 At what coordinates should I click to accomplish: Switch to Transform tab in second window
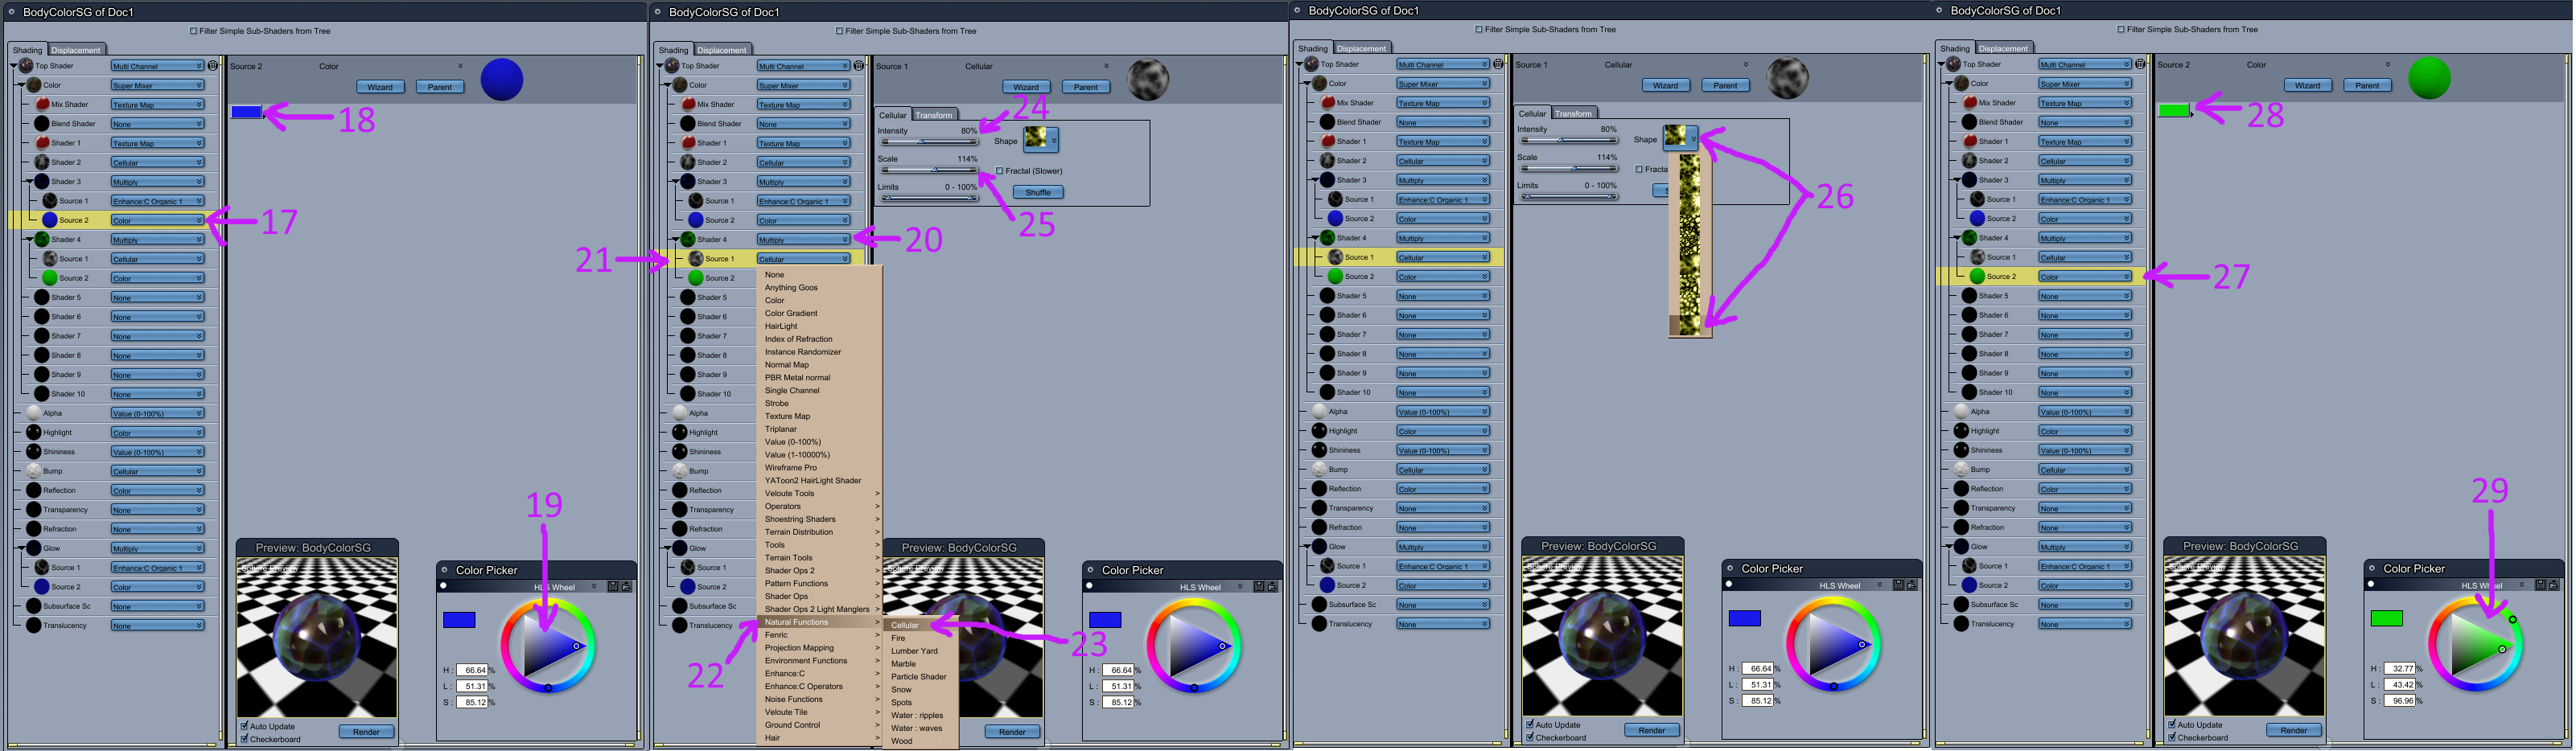tap(934, 115)
